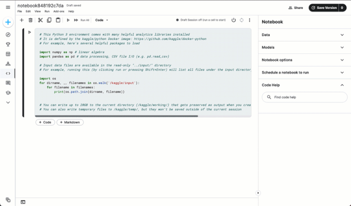
Task: Collapse the Code Help section
Action: pos(342,85)
